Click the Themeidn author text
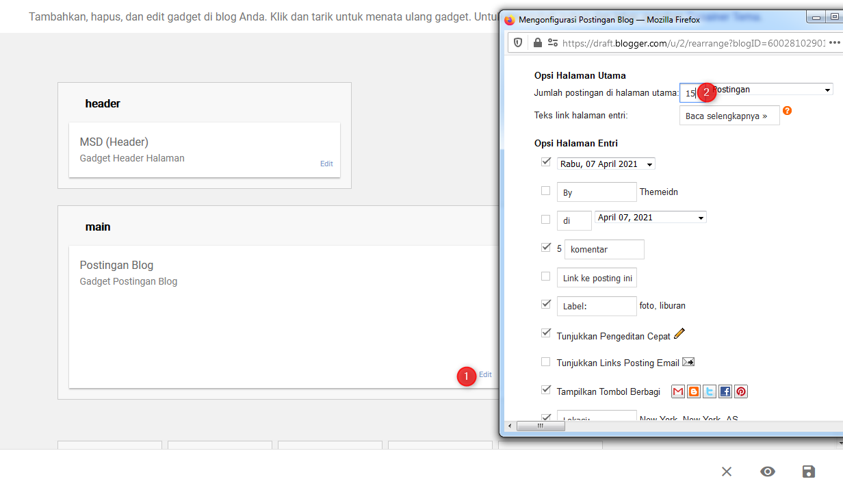843x490 pixels. [x=659, y=192]
